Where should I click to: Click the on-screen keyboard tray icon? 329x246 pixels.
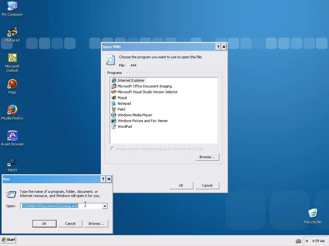coord(298,241)
